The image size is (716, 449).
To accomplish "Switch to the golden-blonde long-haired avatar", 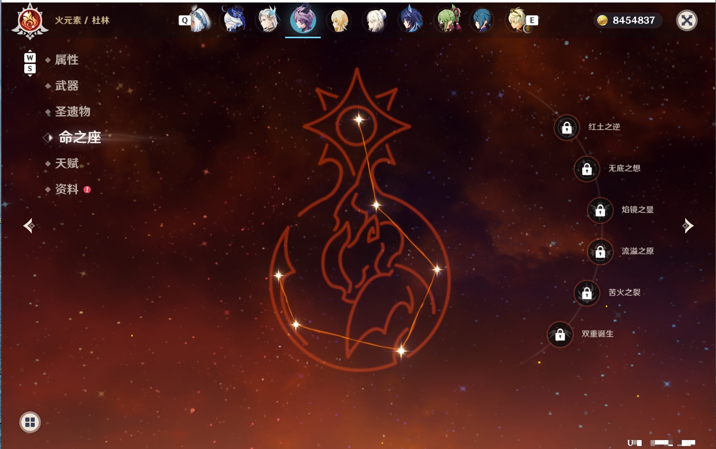I will pyautogui.click(x=339, y=20).
